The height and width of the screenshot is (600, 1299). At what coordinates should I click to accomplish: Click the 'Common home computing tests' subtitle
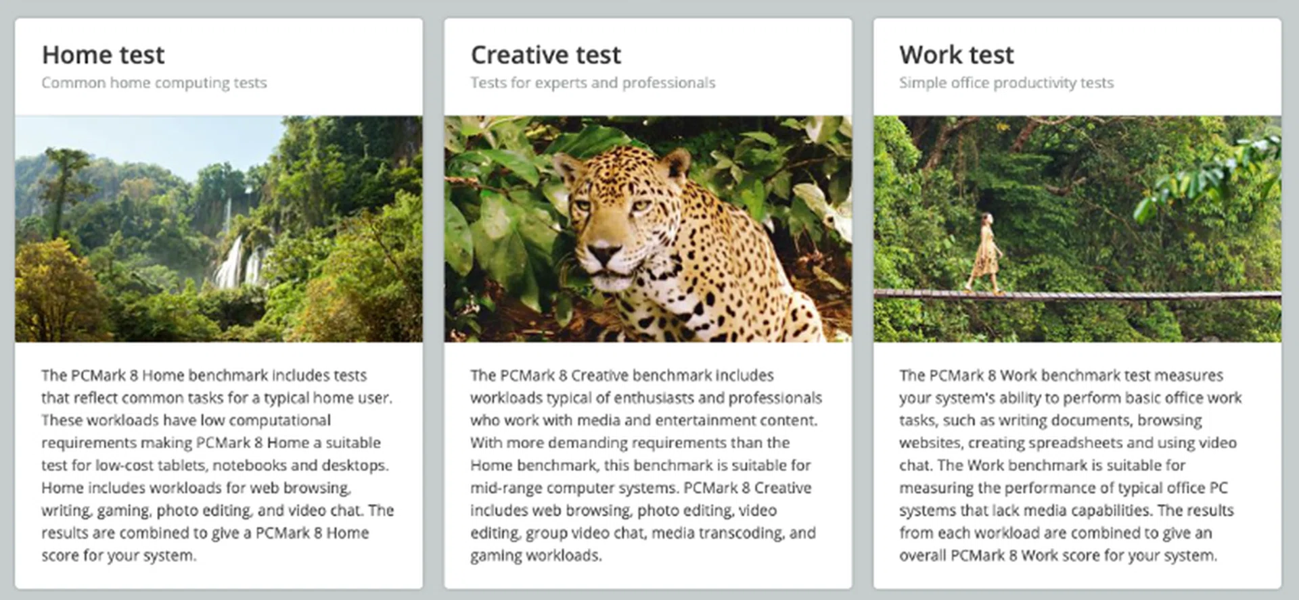click(154, 83)
